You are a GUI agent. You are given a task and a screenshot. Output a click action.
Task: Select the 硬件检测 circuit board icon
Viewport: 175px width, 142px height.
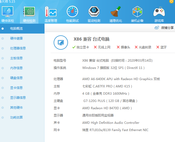click(x=29, y=12)
